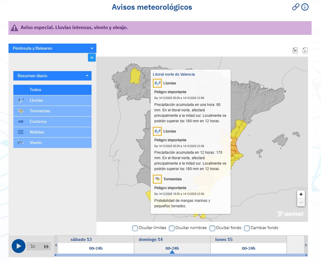Enable the Ocultar nombres checkbox

[172, 228]
